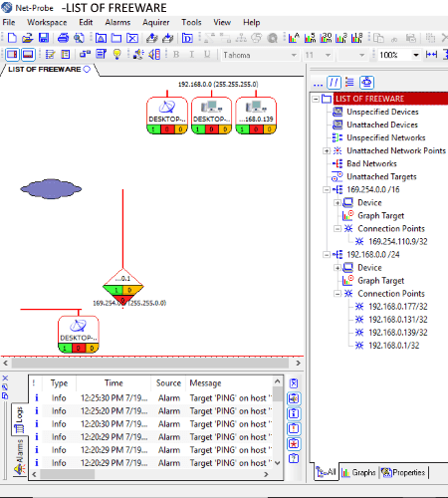448x498 pixels.
Task: Click the log list scroll down arrow
Action: pos(278,462)
